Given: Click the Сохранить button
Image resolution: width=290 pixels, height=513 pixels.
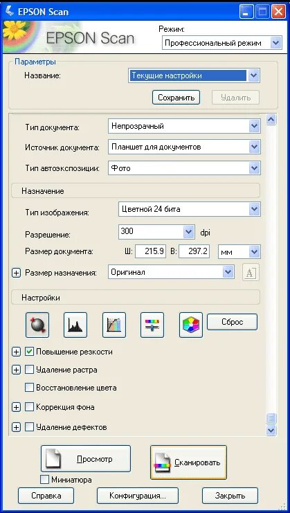Looking at the screenshot, I should point(176,98).
